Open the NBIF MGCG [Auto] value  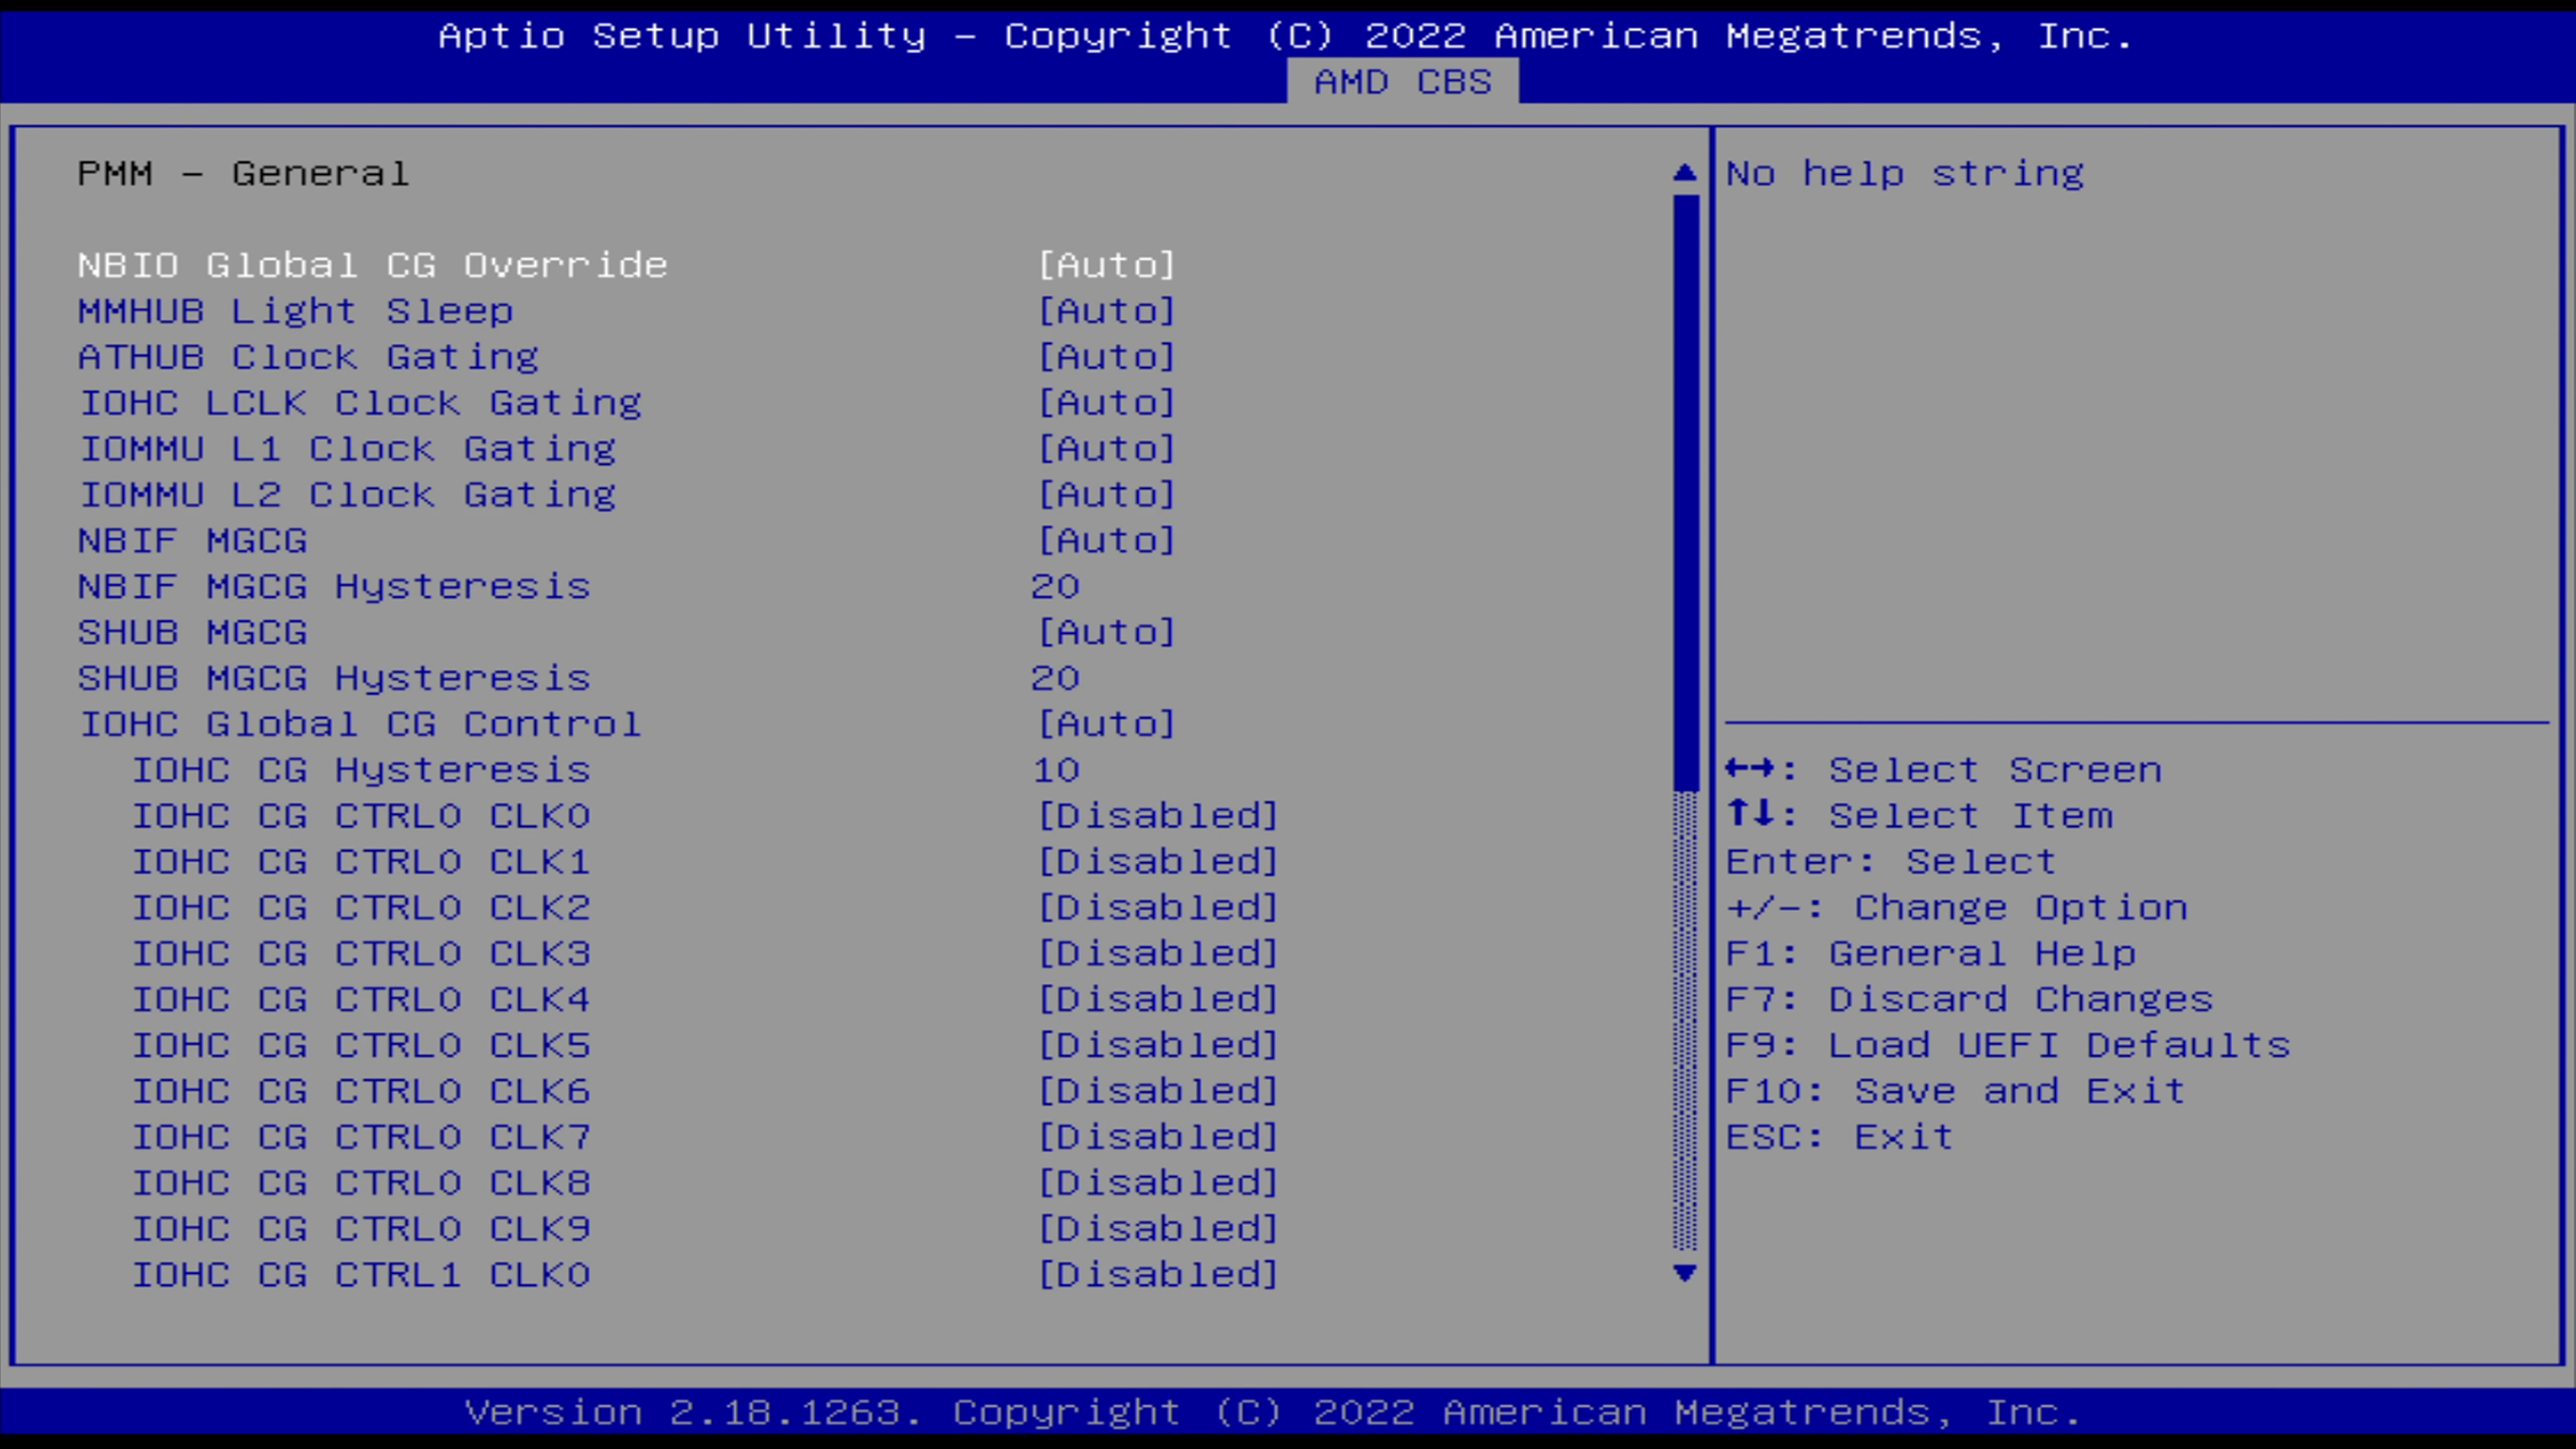point(1107,541)
